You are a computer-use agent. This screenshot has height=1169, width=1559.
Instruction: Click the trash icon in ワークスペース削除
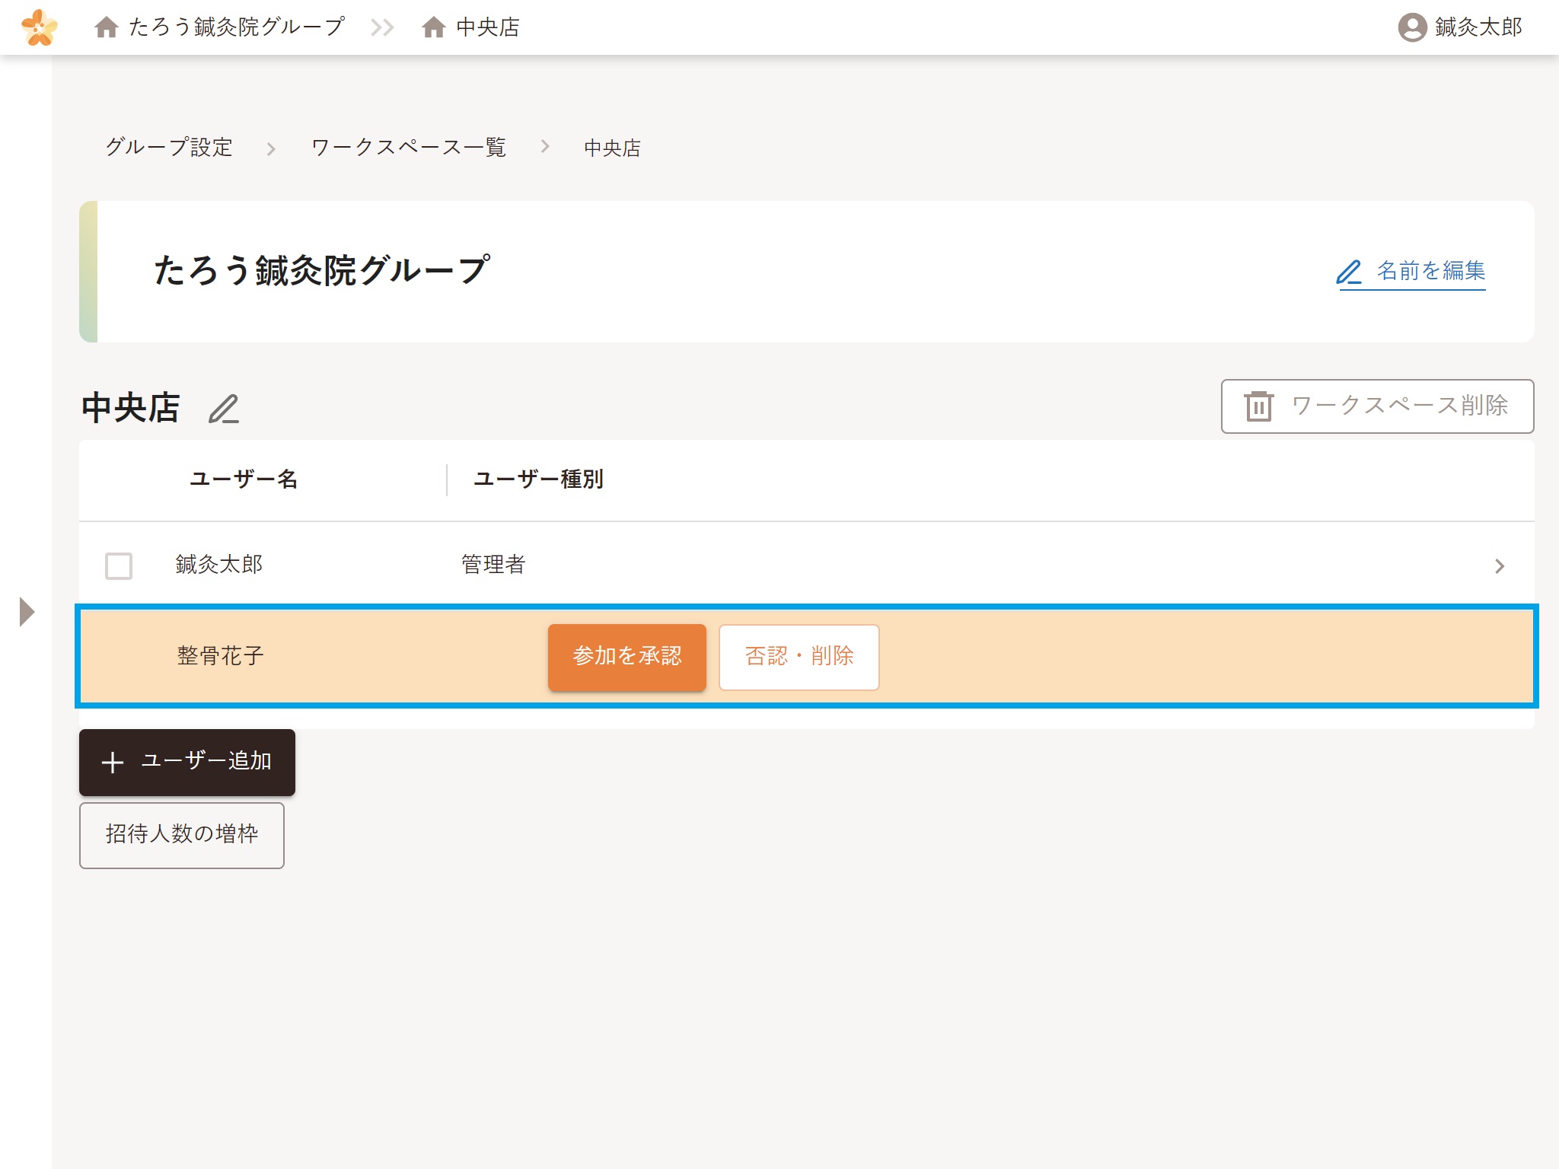tap(1258, 406)
